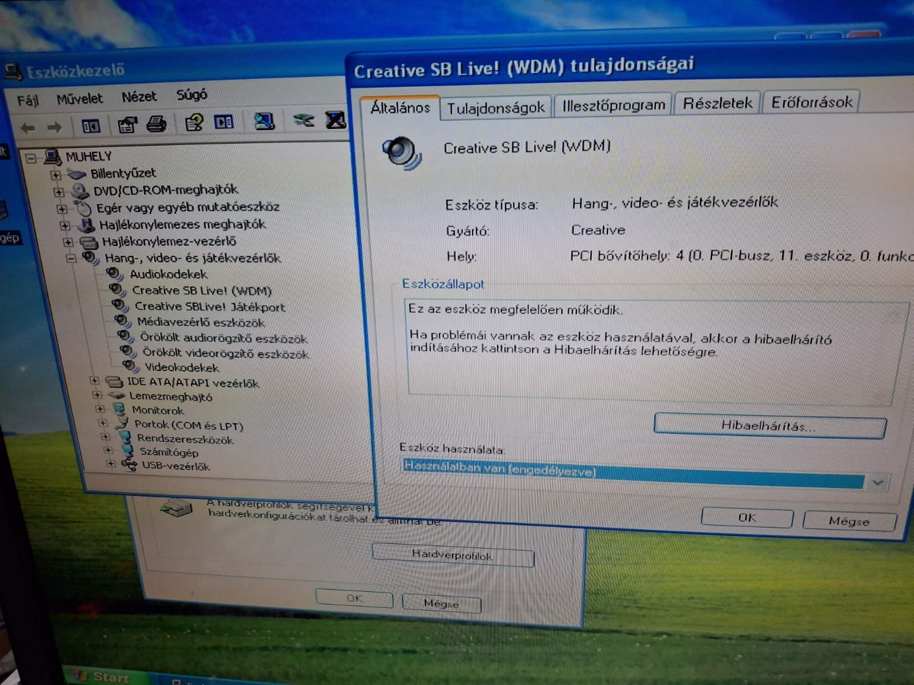This screenshot has height=685, width=914.
Task: Click the icon beside Számítógép
Action: tap(127, 452)
